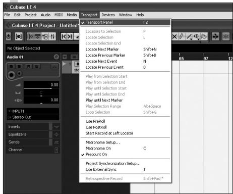Toggle Metronome On in Transport menu
Viewport: 233px width, 194px height.
tap(125, 149)
